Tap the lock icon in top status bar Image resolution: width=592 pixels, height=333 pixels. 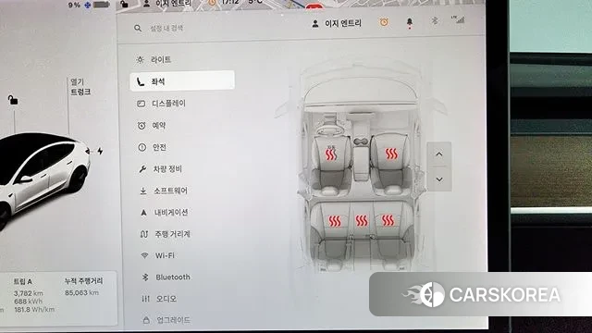pyautogui.click(x=124, y=4)
